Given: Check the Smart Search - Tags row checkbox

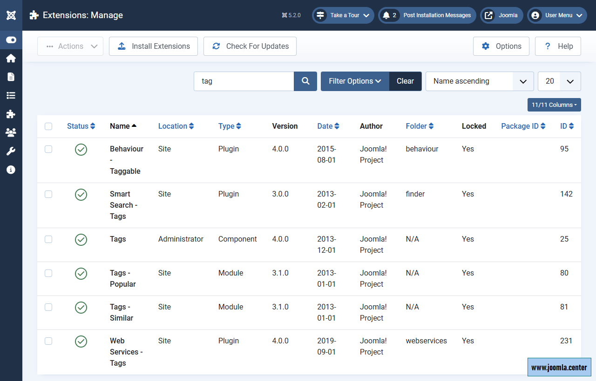Looking at the screenshot, I should 48,194.
